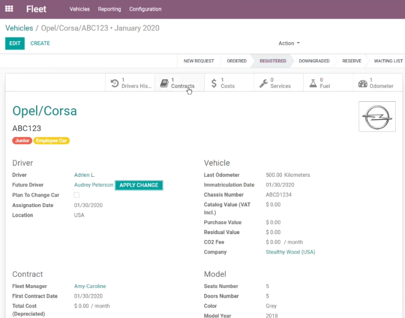Click the Apply Change button

139,185
